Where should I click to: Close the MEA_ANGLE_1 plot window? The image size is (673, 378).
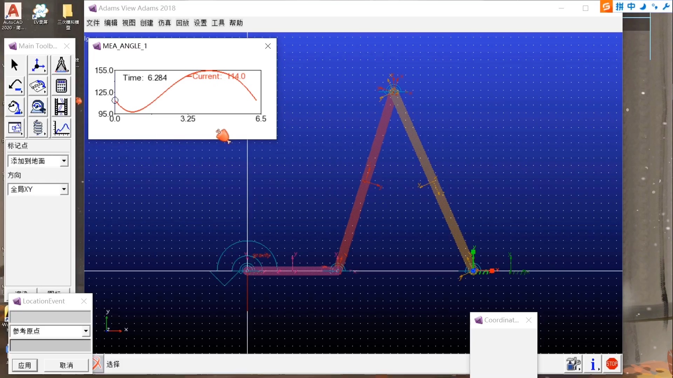click(x=268, y=46)
